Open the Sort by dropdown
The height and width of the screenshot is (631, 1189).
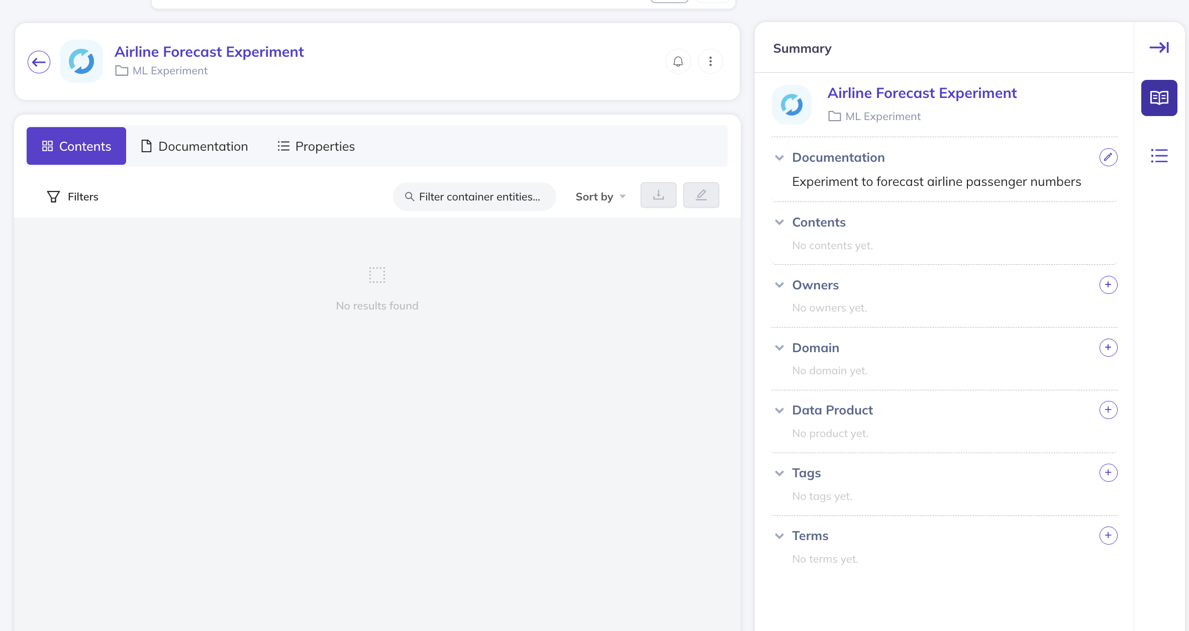[x=601, y=197]
